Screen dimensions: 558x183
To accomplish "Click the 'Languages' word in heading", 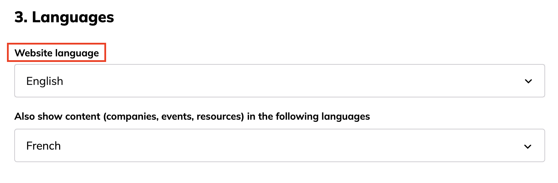I will [73, 17].
